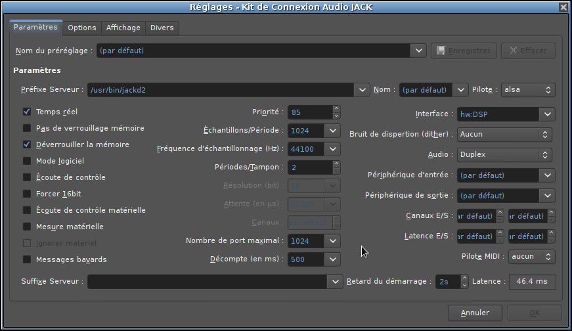Open the Divers tab
Screen dimensions: 572x331
162,28
